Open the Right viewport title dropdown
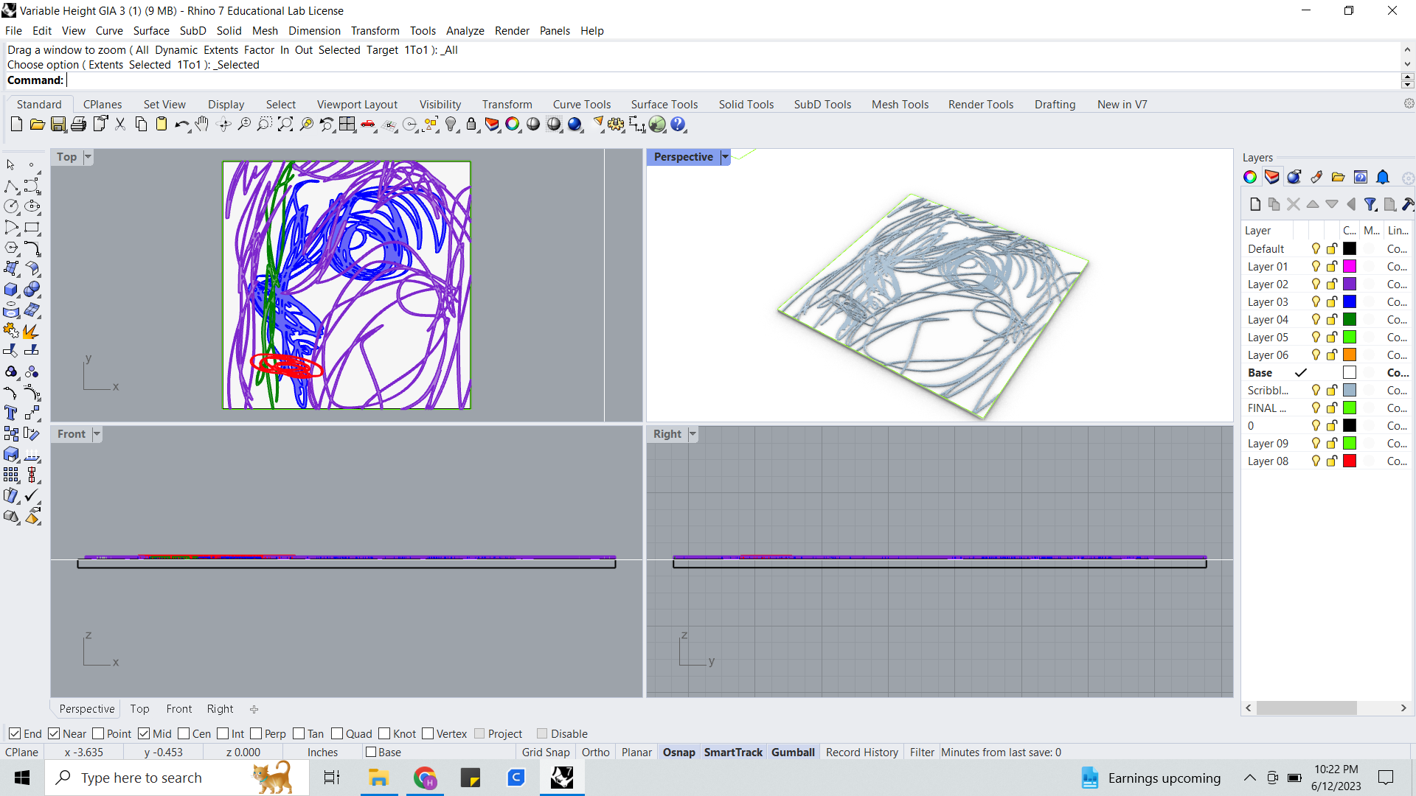Image resolution: width=1416 pixels, height=796 pixels. tap(692, 434)
